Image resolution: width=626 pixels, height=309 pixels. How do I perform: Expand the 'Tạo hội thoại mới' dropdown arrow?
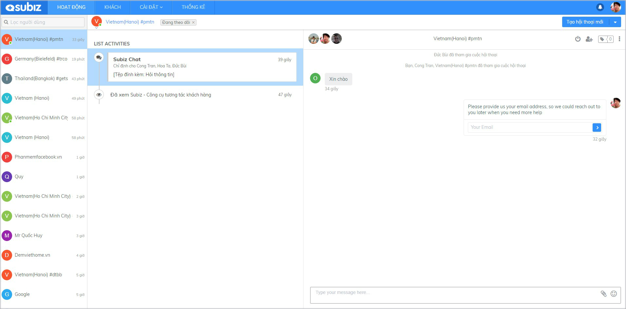click(x=615, y=22)
